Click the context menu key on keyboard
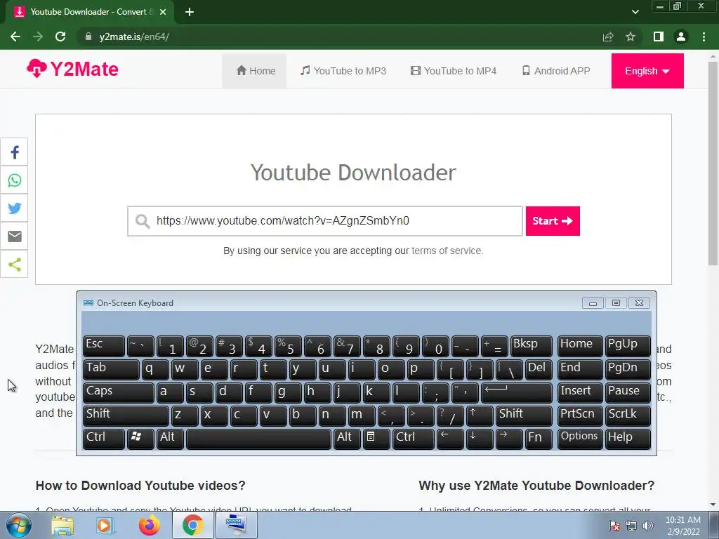719x539 pixels. (376, 438)
